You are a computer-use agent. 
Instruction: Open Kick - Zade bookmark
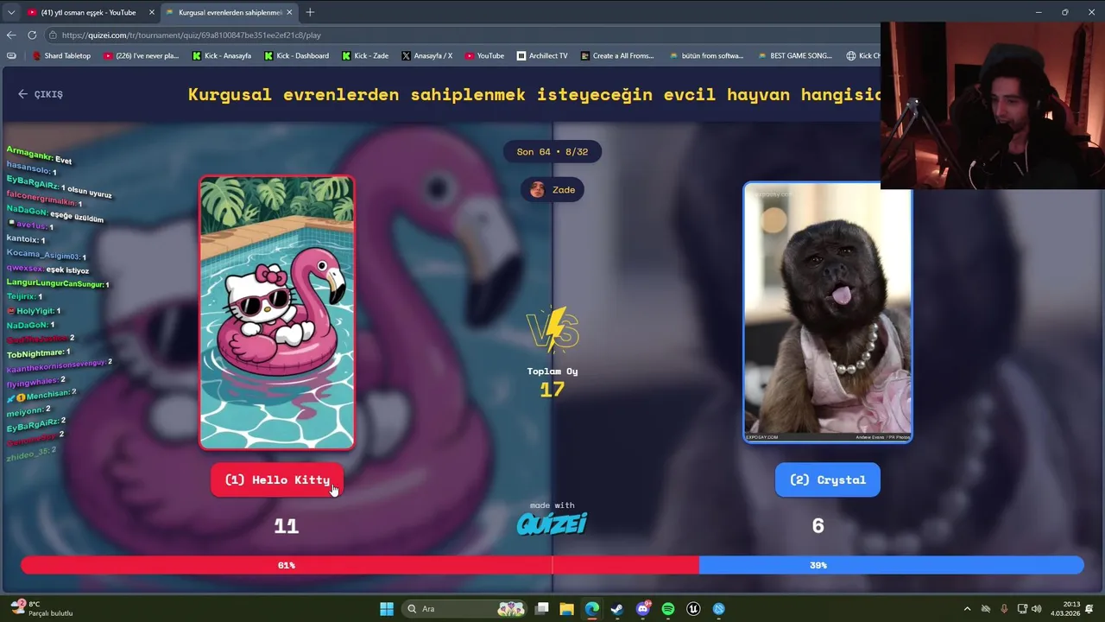point(365,55)
